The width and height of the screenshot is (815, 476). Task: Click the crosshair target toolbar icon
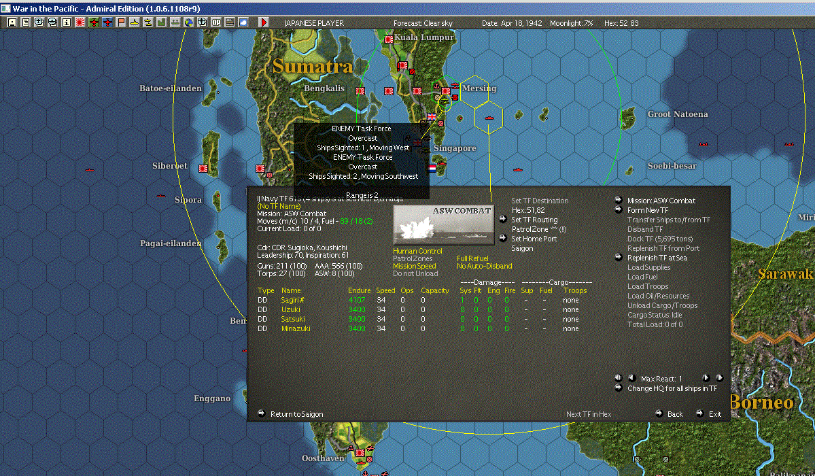202,22
